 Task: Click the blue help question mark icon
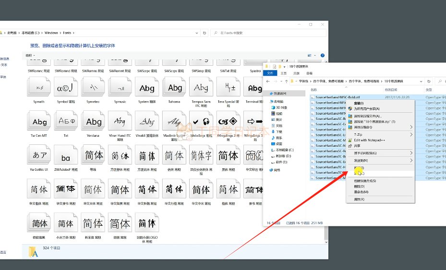322,55
